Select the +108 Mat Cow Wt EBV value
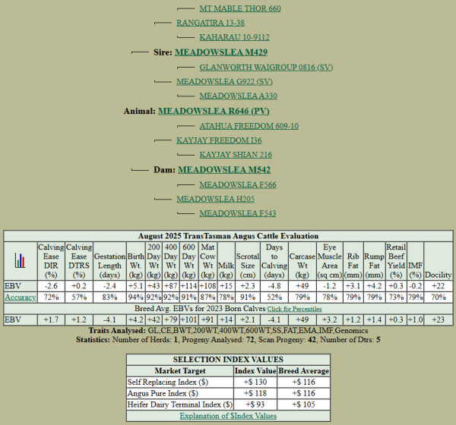 208,286
